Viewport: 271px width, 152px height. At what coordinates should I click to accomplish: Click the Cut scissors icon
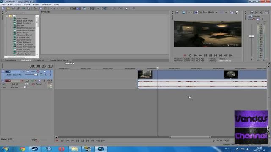(35, 8)
